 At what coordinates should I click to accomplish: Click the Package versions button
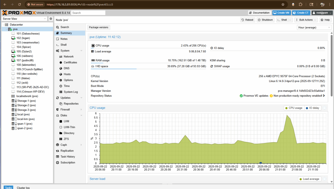[x=98, y=27]
